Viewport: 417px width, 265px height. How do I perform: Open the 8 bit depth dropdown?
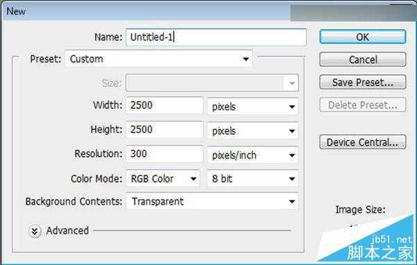click(253, 179)
